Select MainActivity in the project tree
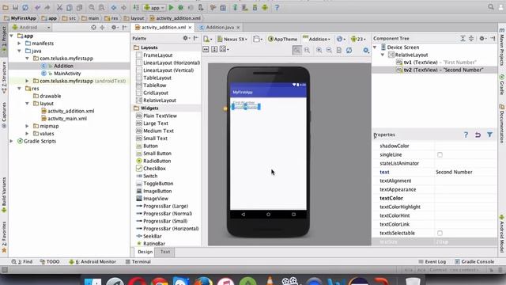Screen dimensions: 506x285 (67, 74)
